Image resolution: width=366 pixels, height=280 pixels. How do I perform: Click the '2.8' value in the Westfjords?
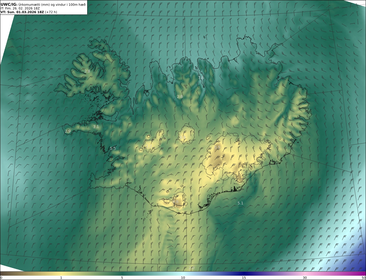87,71
